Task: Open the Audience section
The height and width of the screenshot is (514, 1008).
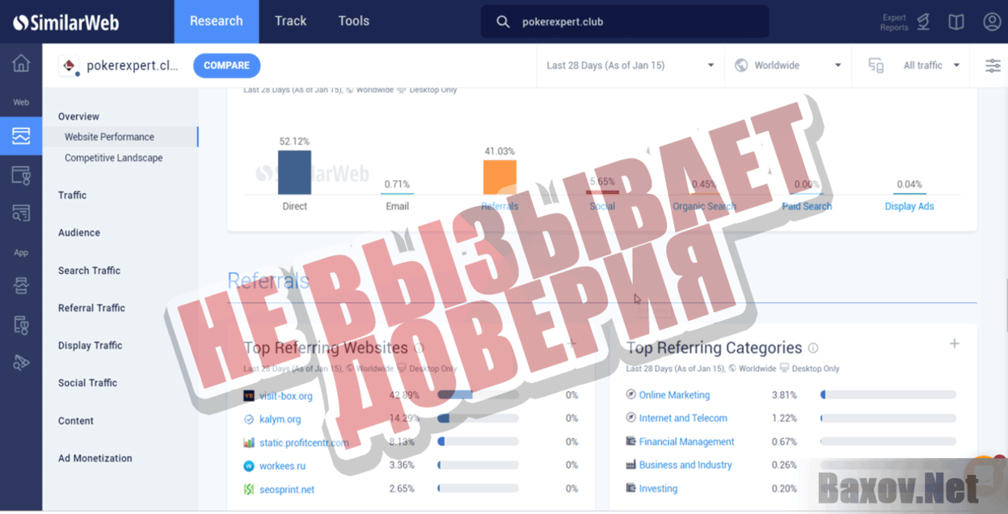Action: (x=79, y=232)
